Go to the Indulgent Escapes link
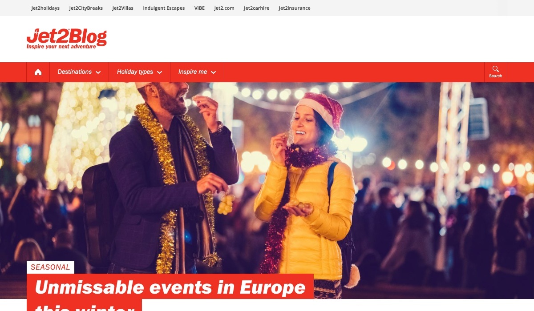Image resolution: width=534 pixels, height=311 pixels. click(164, 8)
